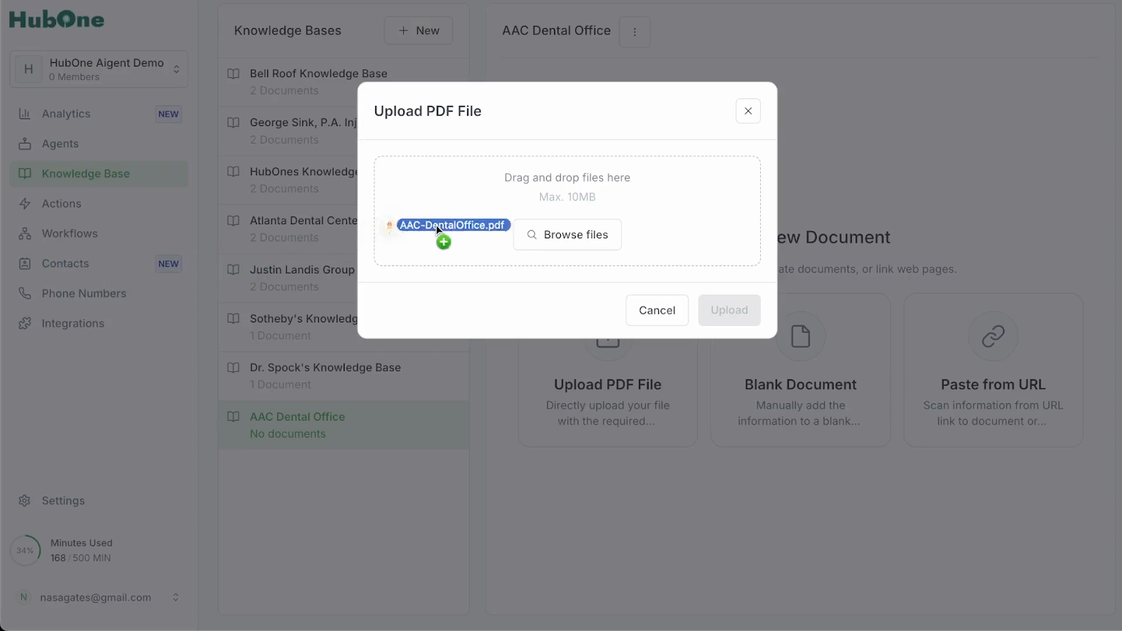The width and height of the screenshot is (1122, 631).
Task: Click the book icon beside George Sink, P.A.
Action: click(234, 122)
